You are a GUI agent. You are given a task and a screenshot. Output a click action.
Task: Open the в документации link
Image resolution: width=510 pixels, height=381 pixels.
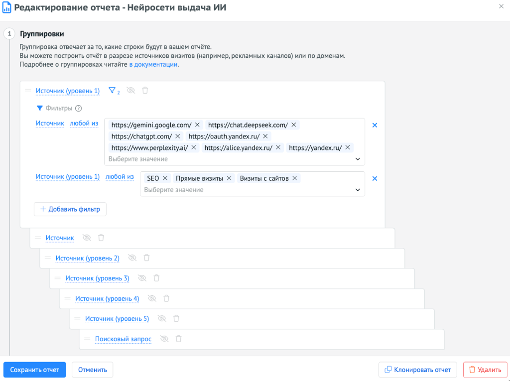(x=153, y=65)
